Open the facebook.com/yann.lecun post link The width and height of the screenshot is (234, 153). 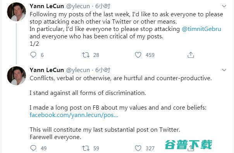74,115
